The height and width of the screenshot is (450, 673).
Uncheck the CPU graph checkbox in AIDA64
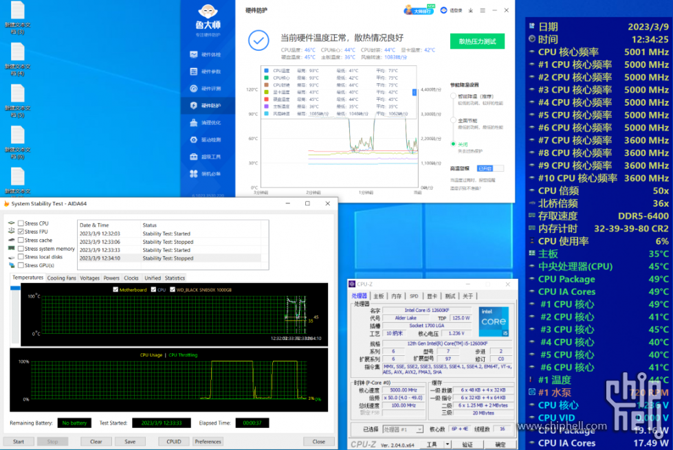[x=153, y=289]
